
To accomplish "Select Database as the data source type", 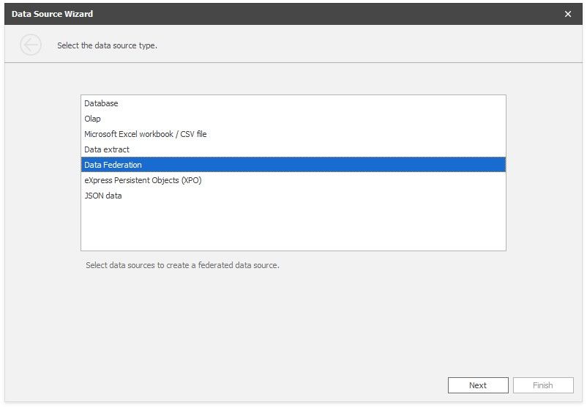I will pyautogui.click(x=101, y=104).
